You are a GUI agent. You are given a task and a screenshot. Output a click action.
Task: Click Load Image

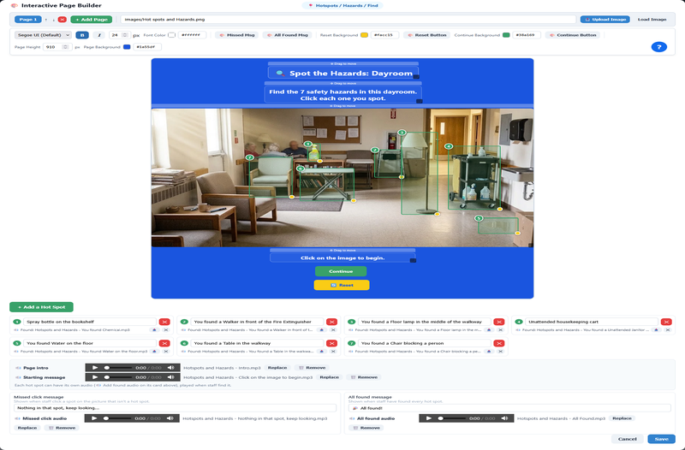652,20
